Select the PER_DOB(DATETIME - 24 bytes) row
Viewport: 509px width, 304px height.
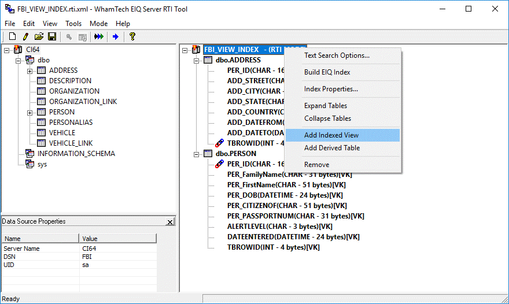(x=285, y=195)
